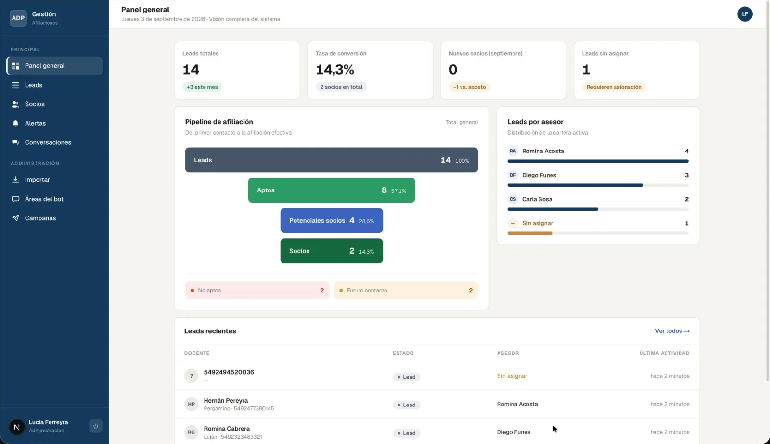
Task: Click the Total general label
Action: pos(462,122)
